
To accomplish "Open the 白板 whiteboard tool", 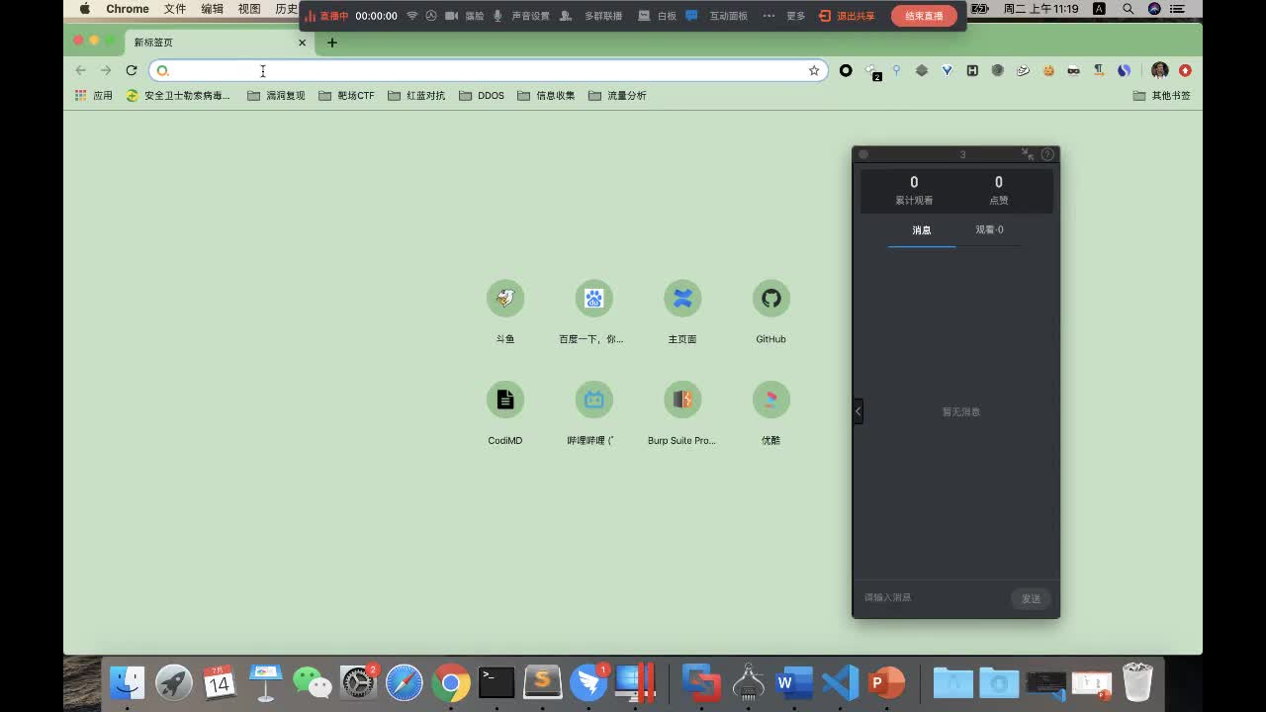I will (x=658, y=16).
